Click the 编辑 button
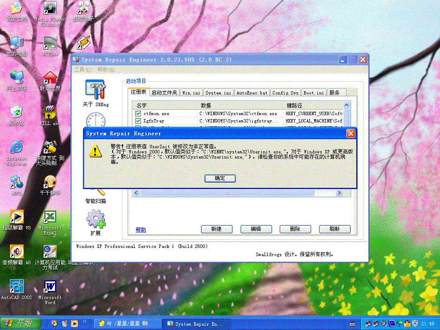 pyautogui.click(x=256, y=229)
